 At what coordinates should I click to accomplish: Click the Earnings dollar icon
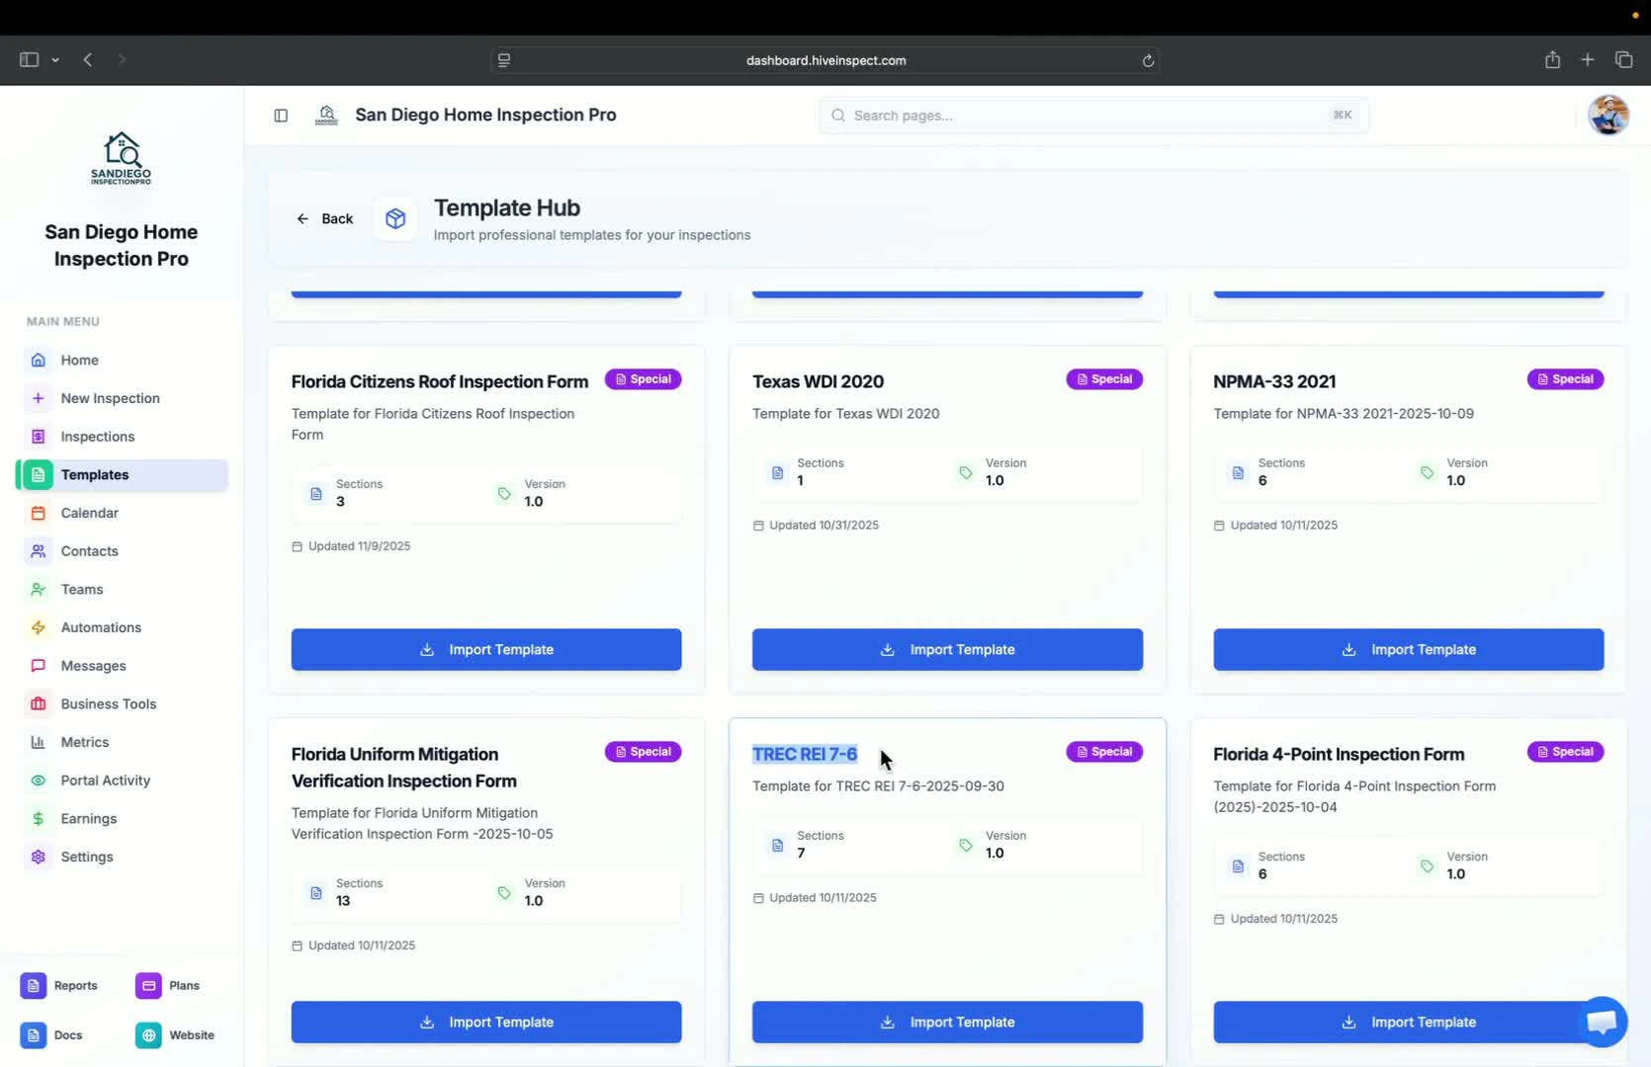tap(38, 818)
